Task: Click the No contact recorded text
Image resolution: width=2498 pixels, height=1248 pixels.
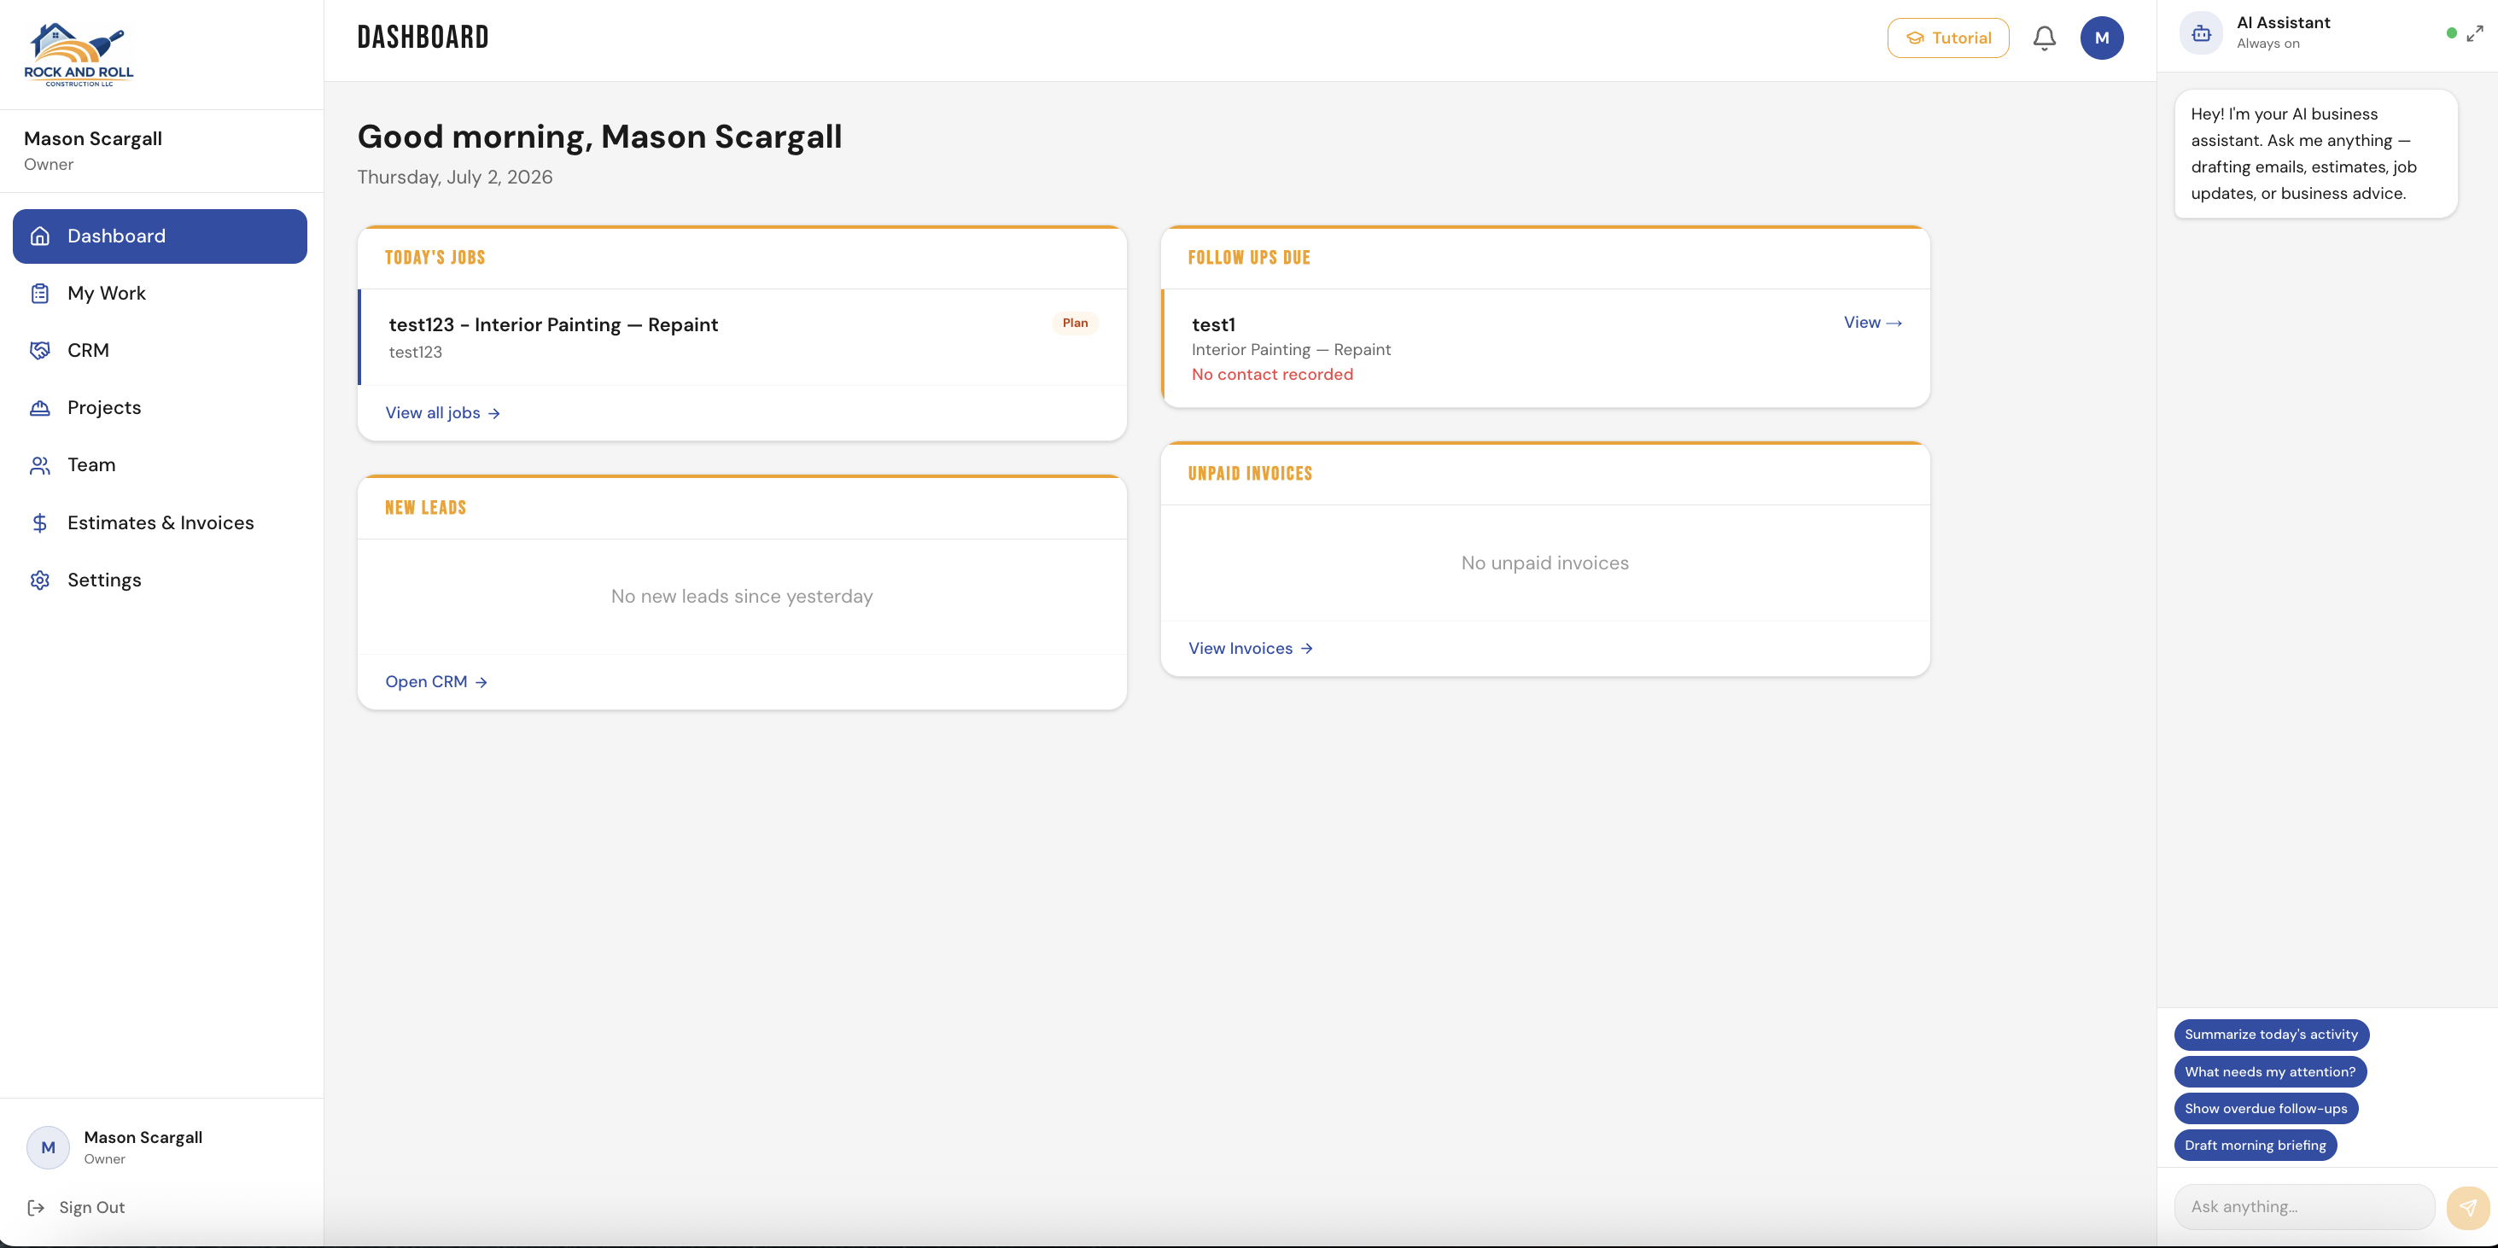Action: (1272, 374)
